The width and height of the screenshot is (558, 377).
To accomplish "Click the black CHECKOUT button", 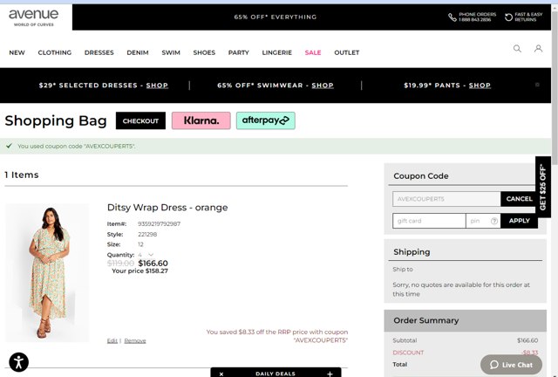I will point(140,120).
